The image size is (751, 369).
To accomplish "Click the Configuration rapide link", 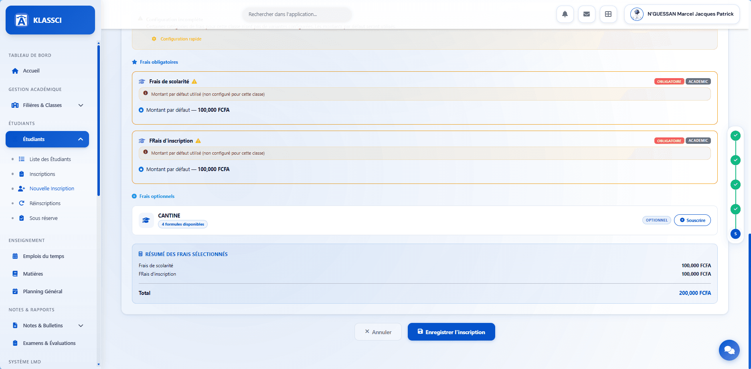I will [181, 39].
